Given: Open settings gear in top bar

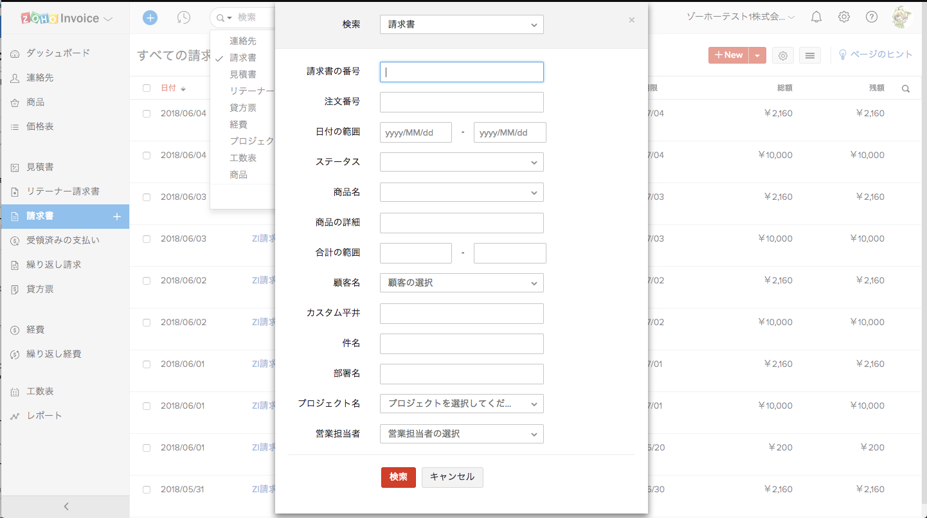Looking at the screenshot, I should 844,17.
